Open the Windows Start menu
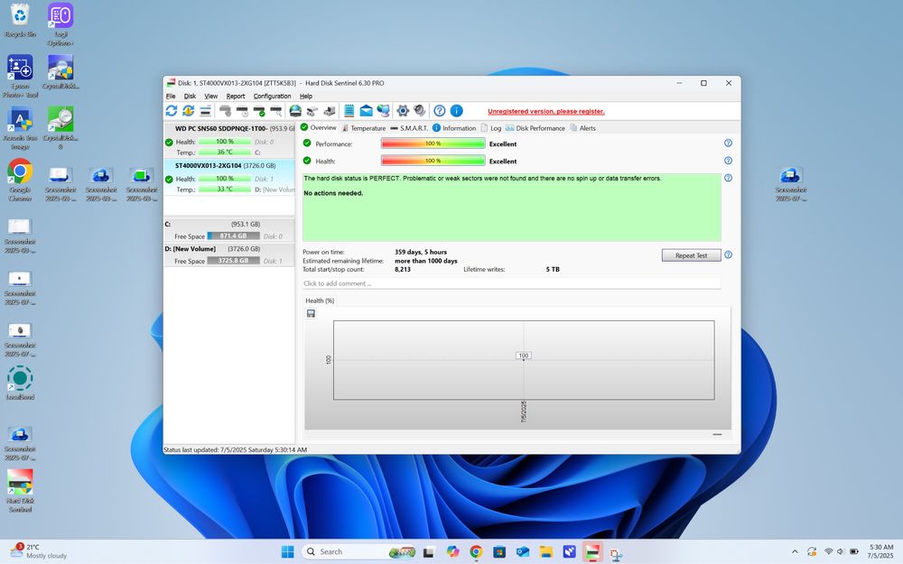 coord(288,552)
